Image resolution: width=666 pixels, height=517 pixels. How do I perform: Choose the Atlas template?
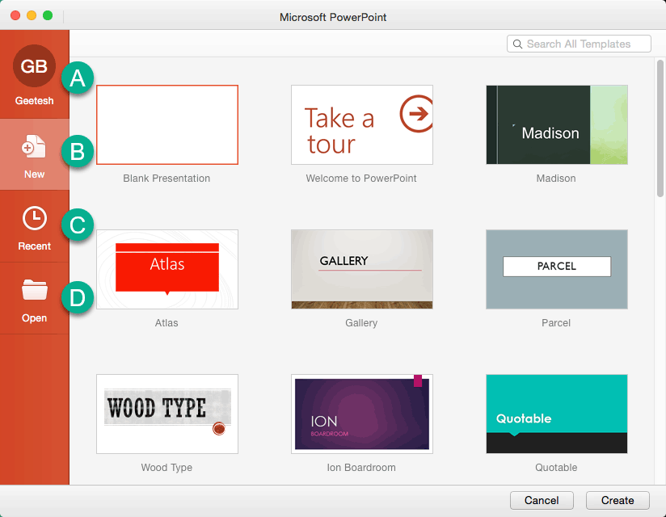pyautogui.click(x=166, y=269)
